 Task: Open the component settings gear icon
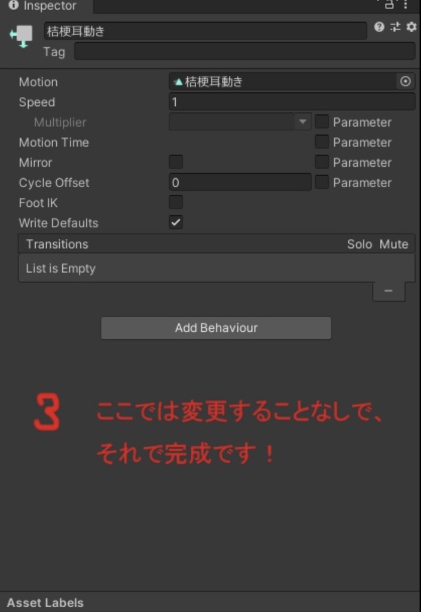411,27
